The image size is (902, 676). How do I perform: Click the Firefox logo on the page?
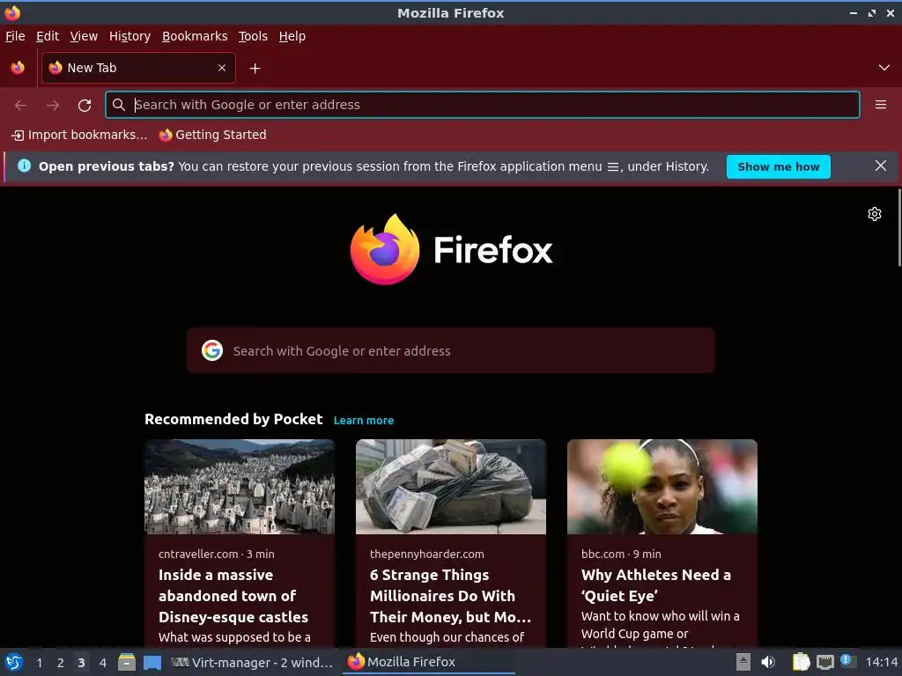[451, 249]
